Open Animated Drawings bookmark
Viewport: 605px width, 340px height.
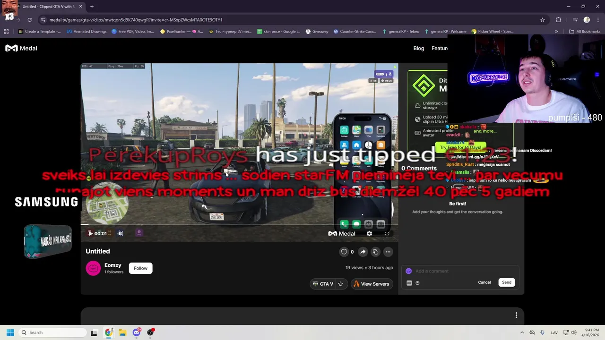86,32
